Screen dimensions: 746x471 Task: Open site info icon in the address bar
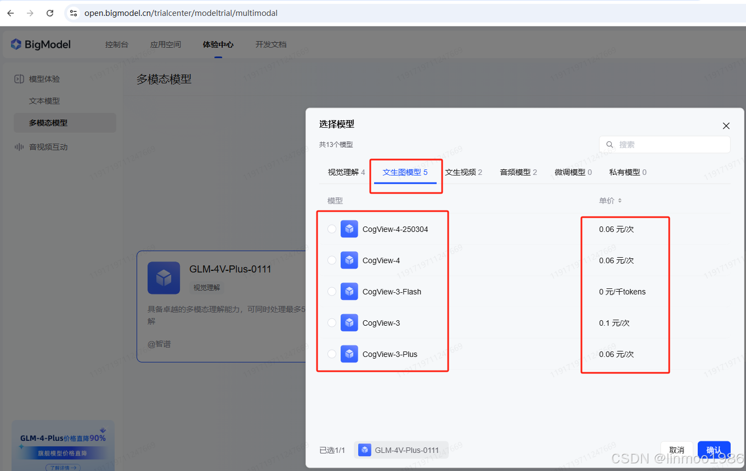[x=74, y=13]
